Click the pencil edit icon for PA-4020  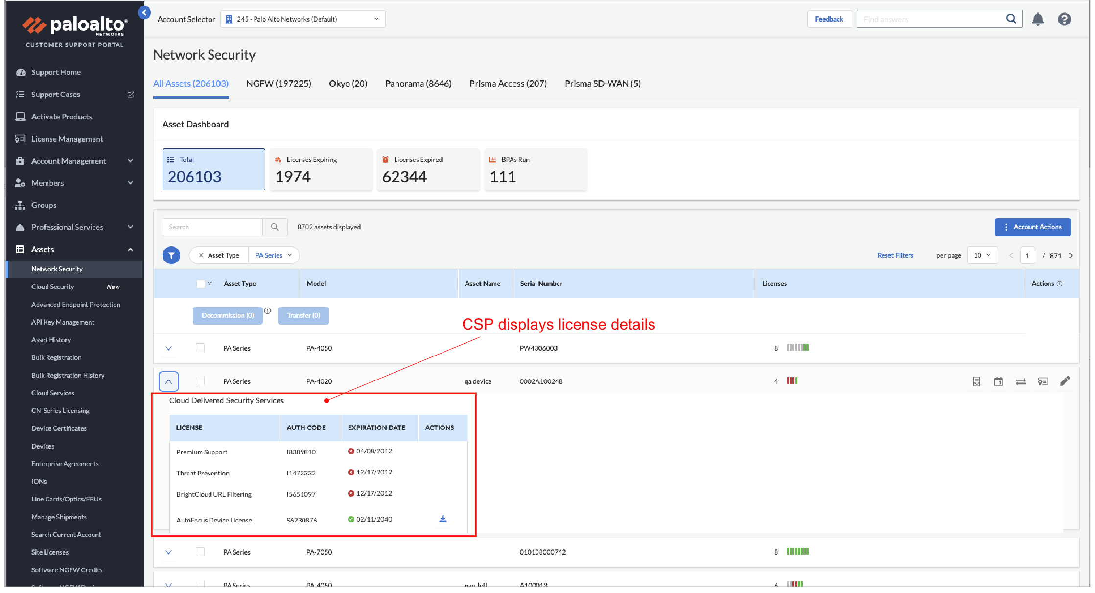(x=1065, y=381)
